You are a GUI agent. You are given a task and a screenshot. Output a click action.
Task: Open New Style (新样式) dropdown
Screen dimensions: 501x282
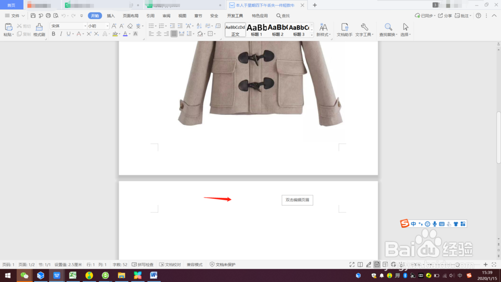(323, 35)
